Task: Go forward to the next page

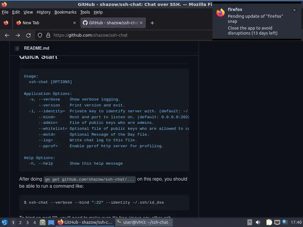Action: tap(18, 35)
